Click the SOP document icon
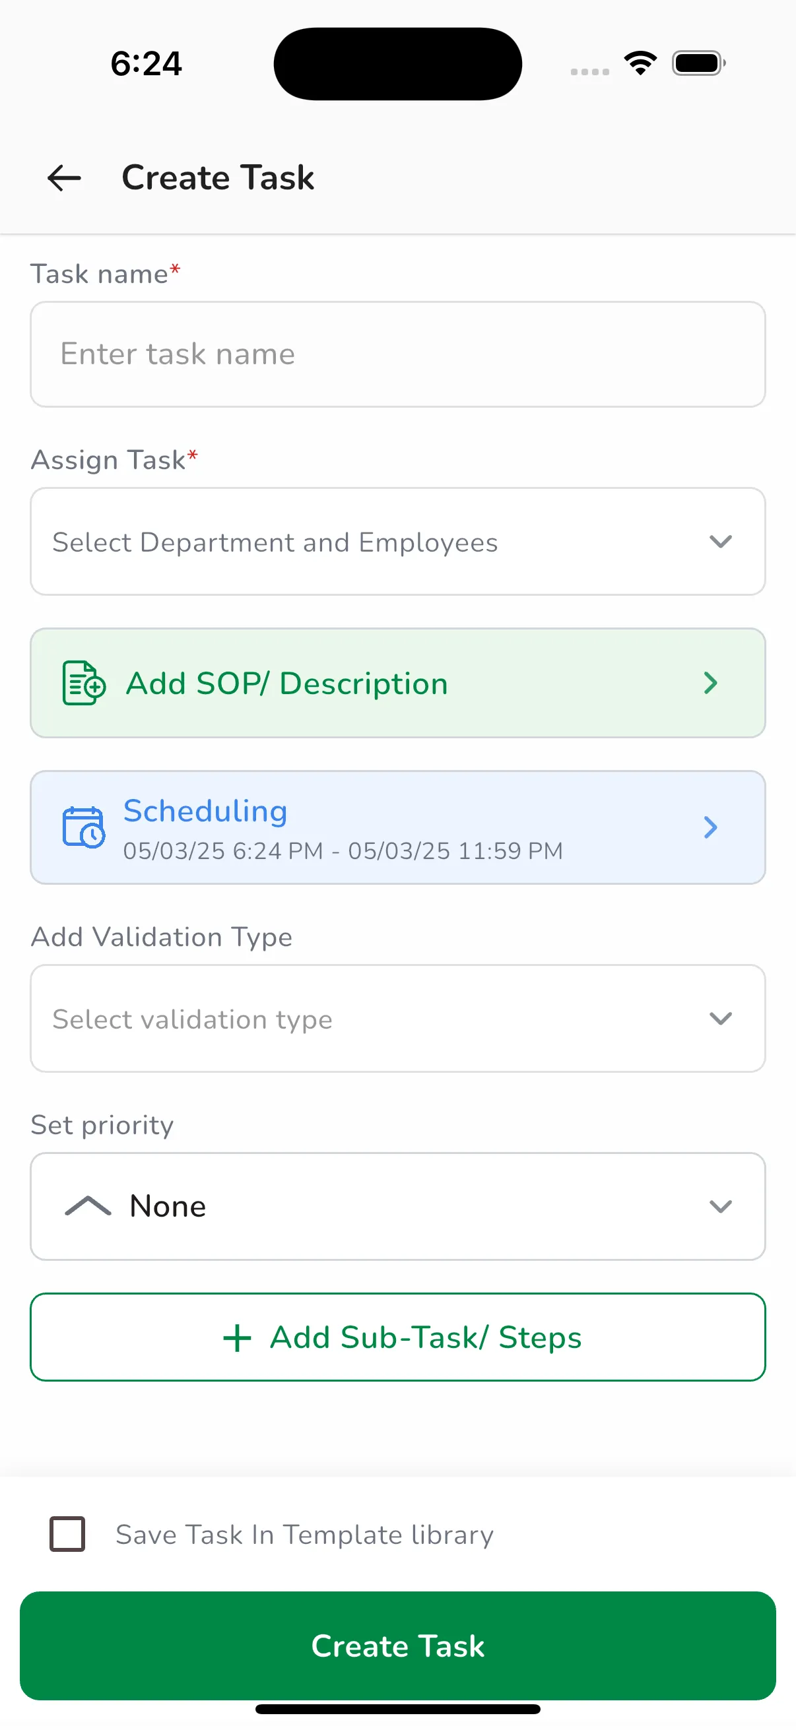796x1730 pixels. tap(84, 683)
